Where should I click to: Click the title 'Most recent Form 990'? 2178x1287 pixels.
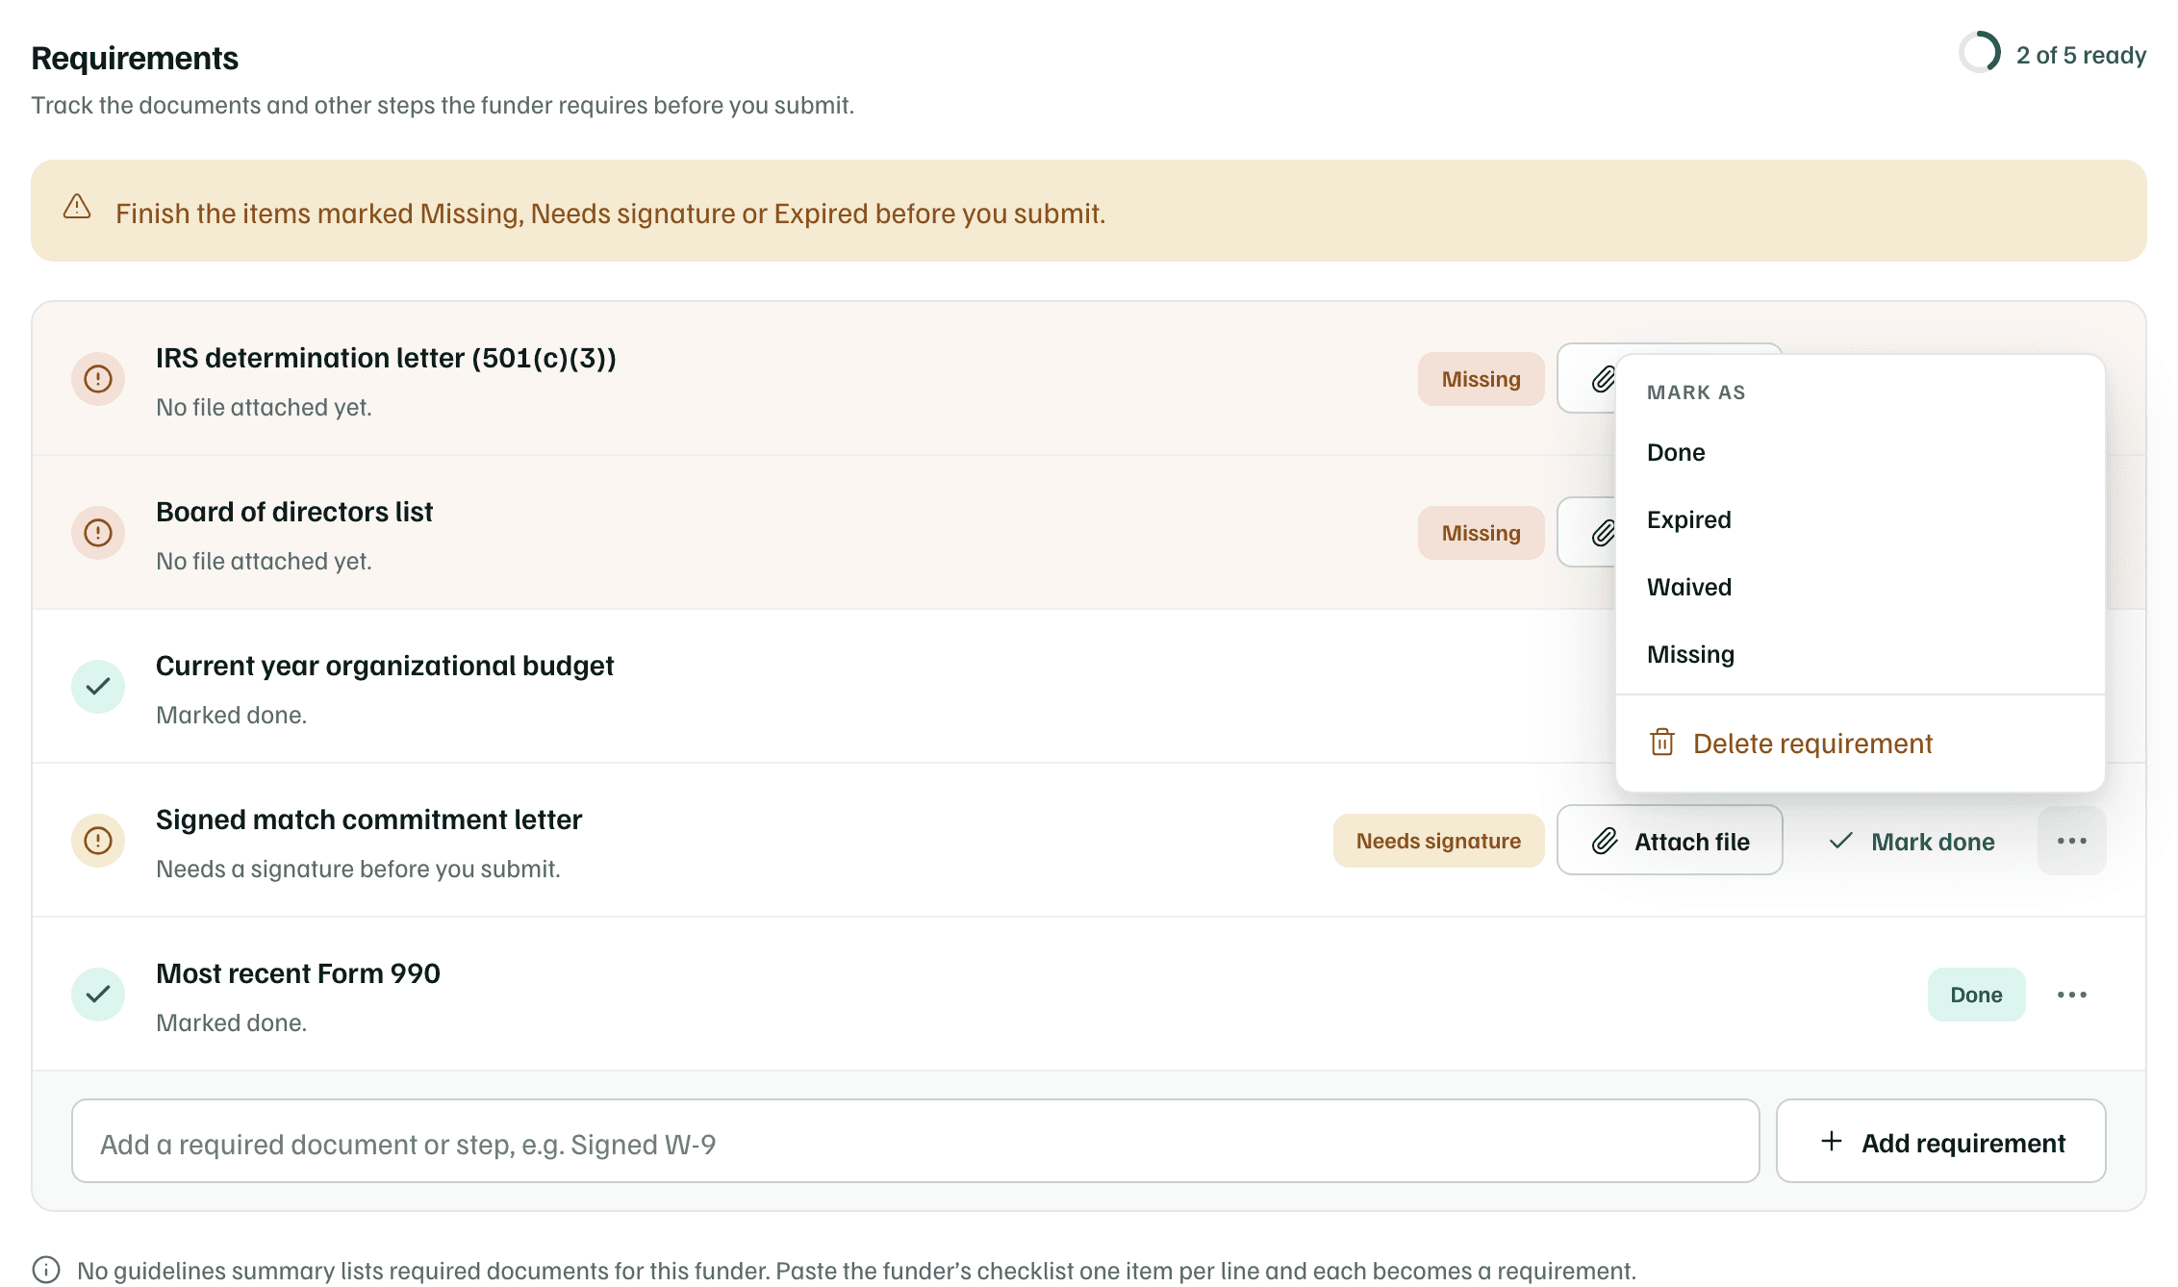click(298, 973)
